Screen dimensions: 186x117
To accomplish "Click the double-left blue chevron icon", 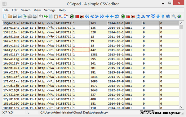I will click(87, 16).
